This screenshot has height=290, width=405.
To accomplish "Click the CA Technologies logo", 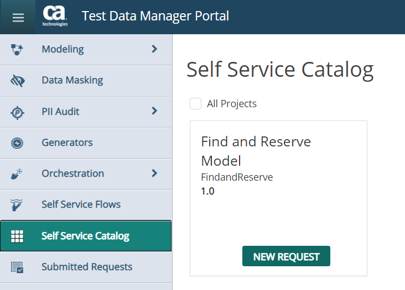I will (x=55, y=17).
